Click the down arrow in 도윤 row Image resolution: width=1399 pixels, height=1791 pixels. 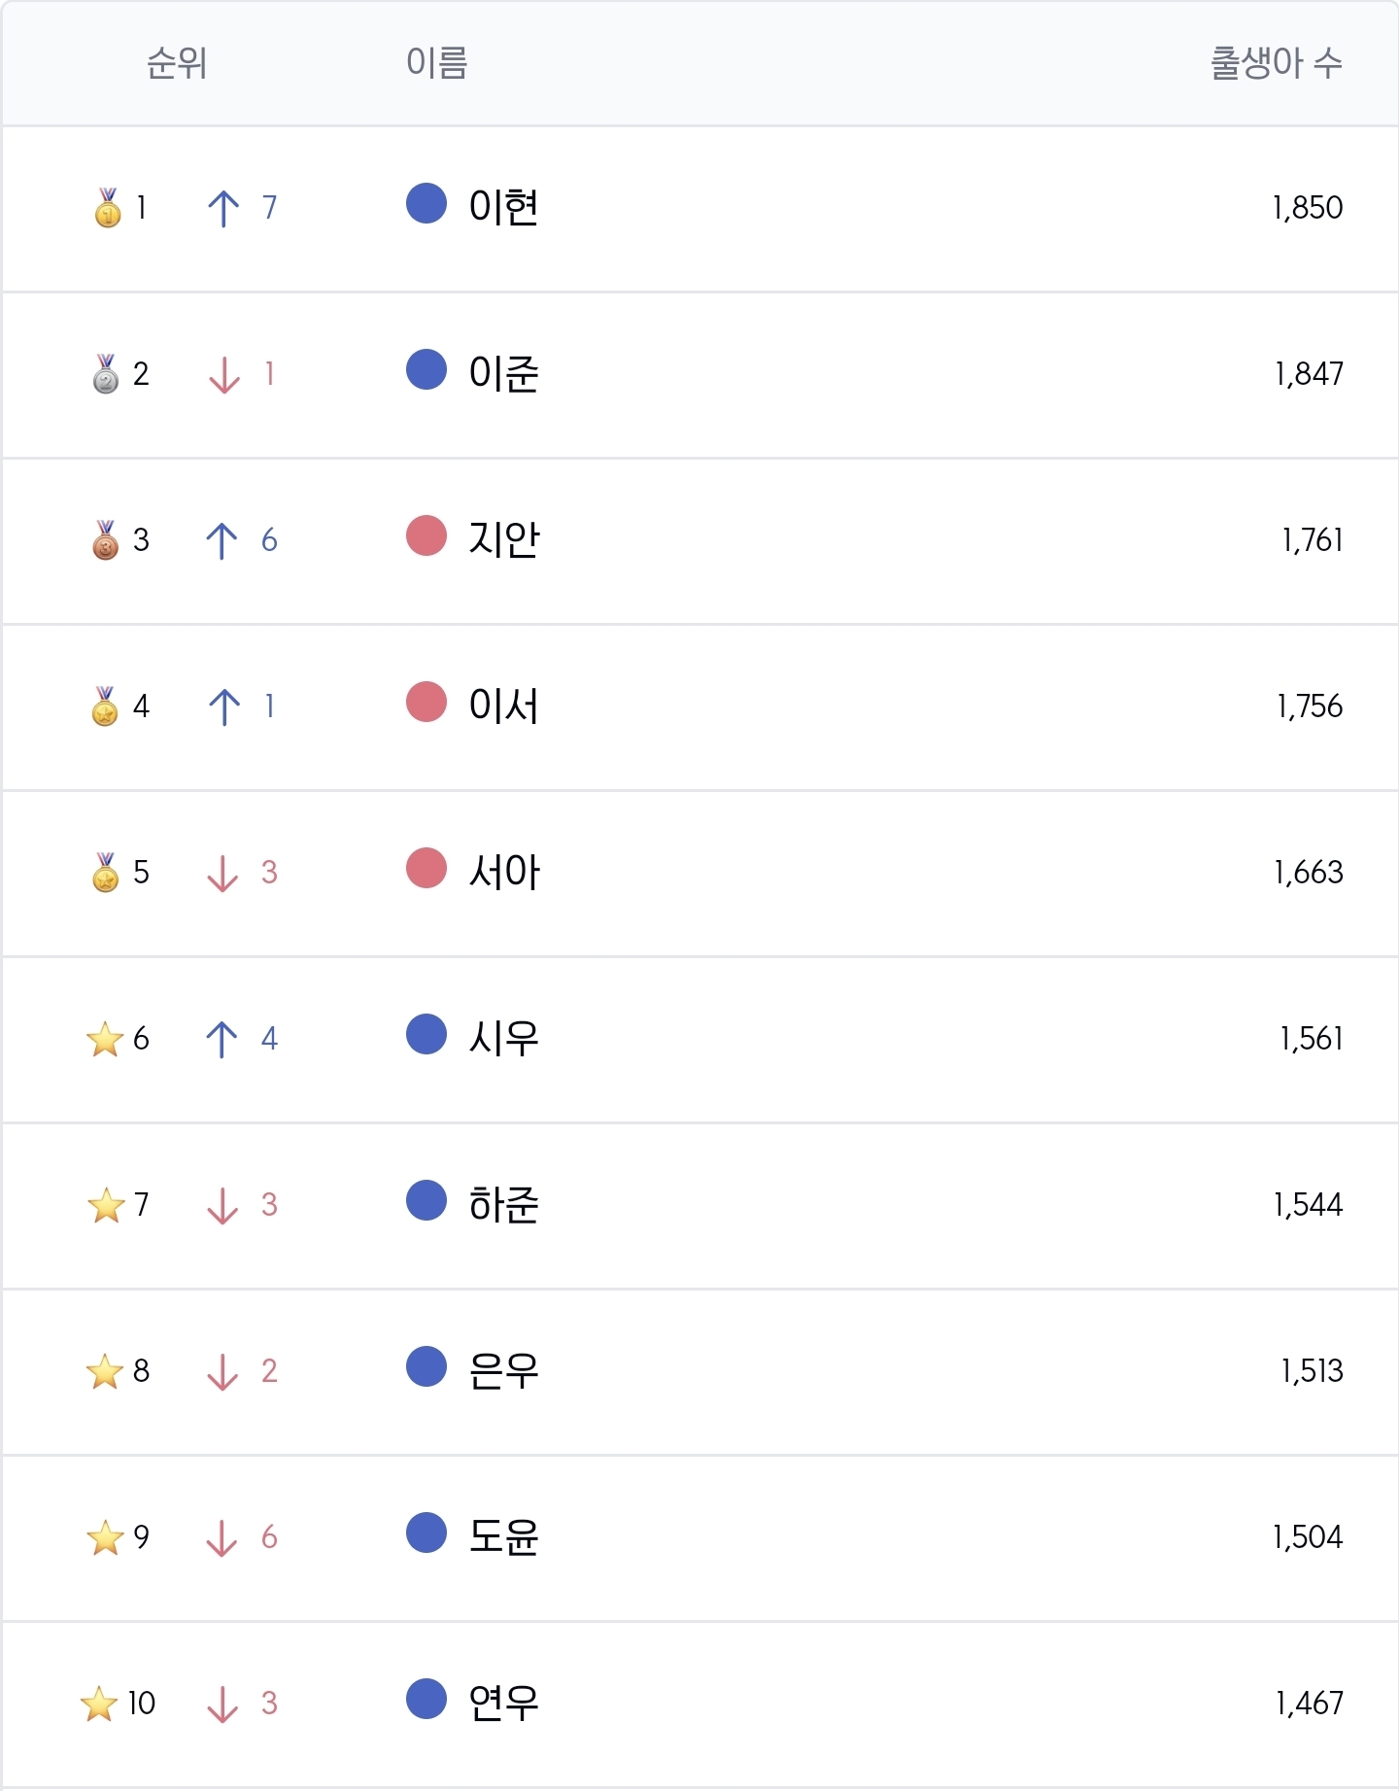point(222,1537)
